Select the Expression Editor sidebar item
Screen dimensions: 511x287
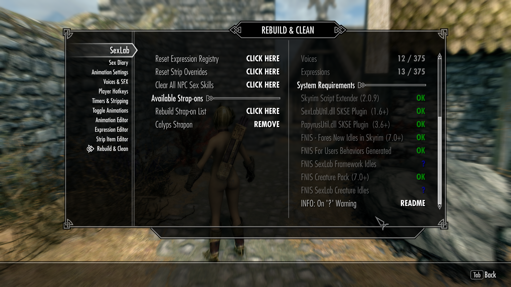point(112,130)
